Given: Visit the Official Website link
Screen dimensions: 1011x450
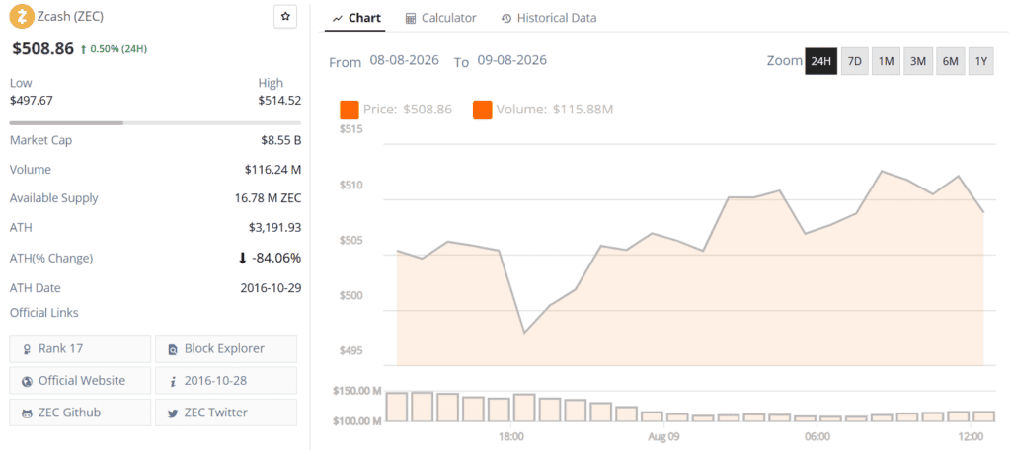Looking at the screenshot, I should [80, 380].
